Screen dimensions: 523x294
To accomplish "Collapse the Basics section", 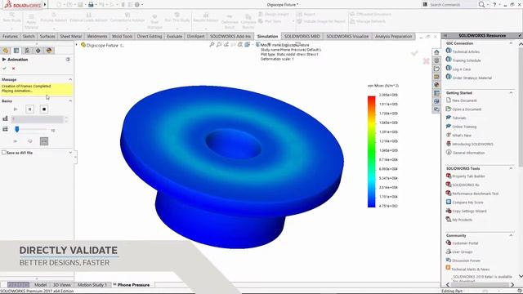I will [70, 100].
